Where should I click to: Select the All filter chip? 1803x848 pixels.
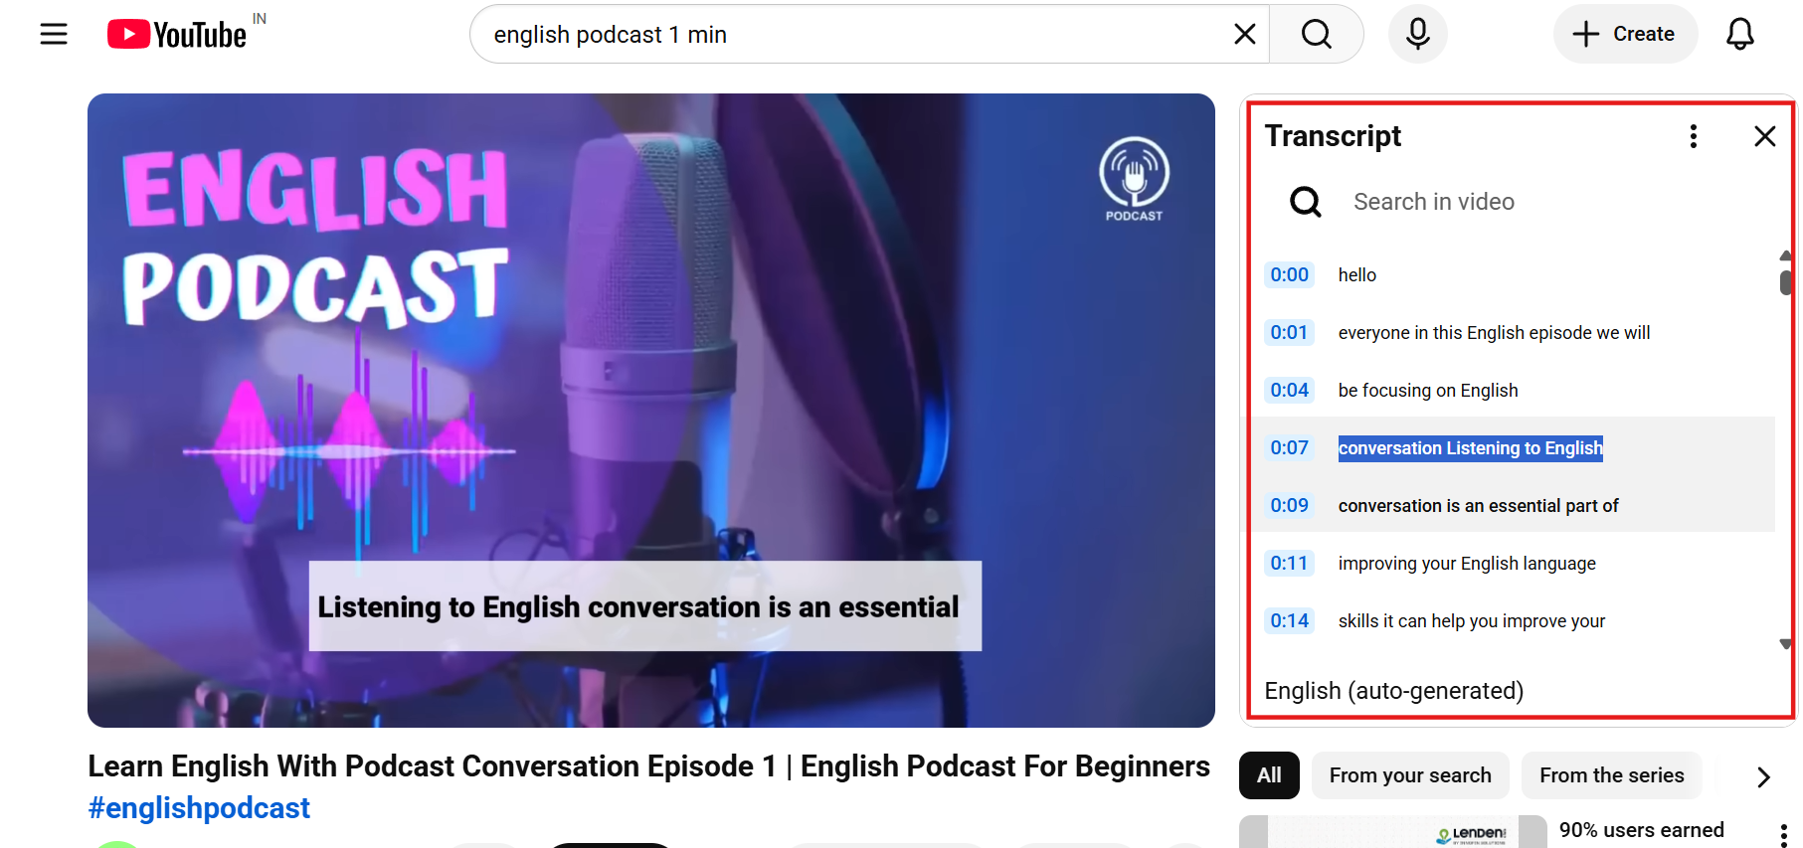1269,775
